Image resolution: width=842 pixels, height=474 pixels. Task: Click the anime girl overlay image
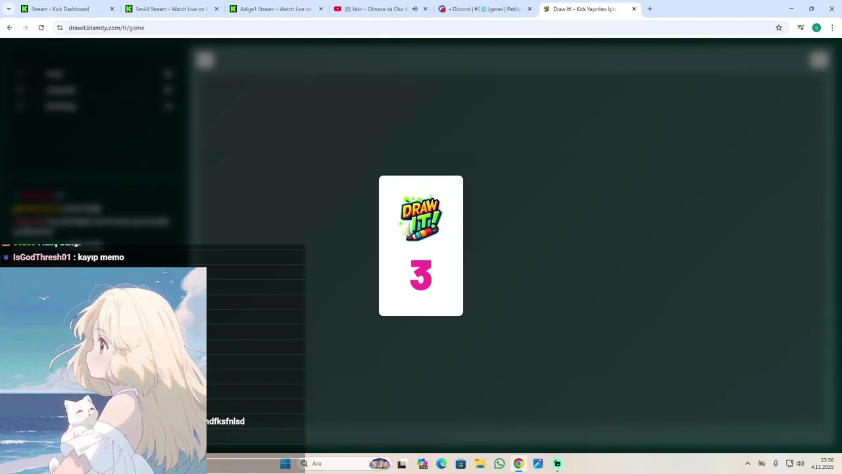pyautogui.click(x=103, y=370)
